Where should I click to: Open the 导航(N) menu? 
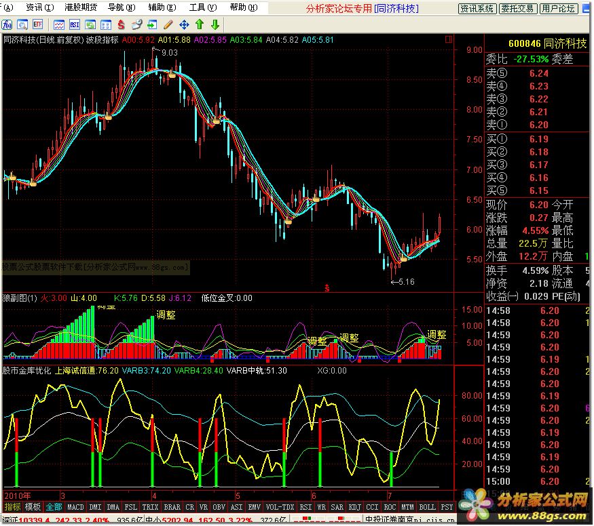point(122,7)
